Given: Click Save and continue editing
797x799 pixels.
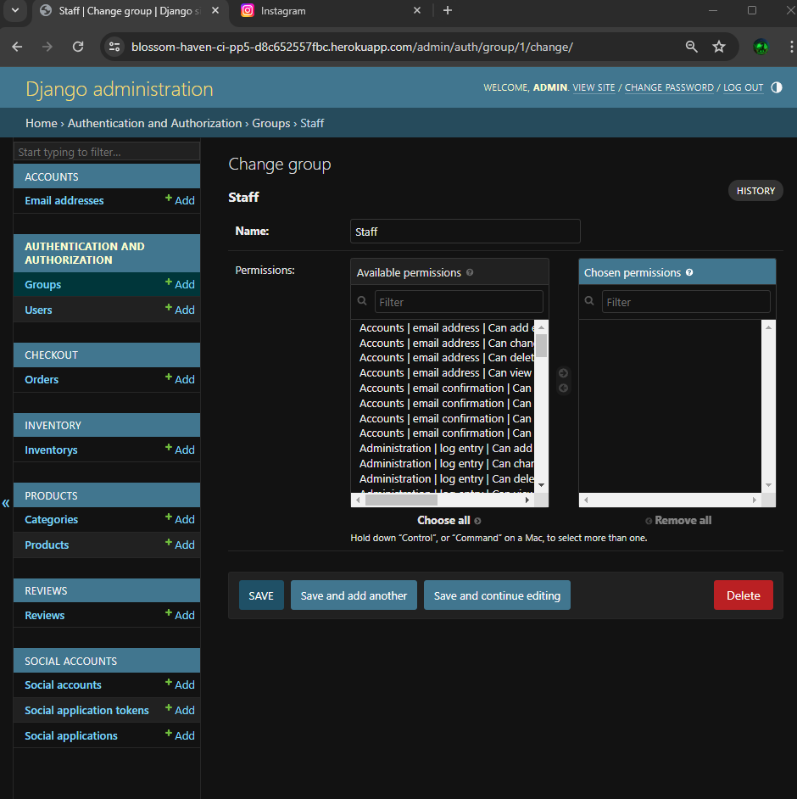Looking at the screenshot, I should pyautogui.click(x=497, y=595).
